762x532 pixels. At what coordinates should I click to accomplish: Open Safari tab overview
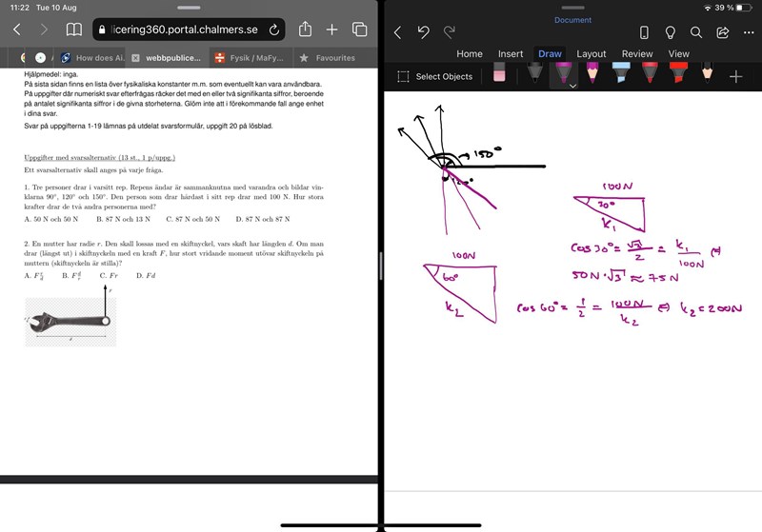(x=359, y=30)
